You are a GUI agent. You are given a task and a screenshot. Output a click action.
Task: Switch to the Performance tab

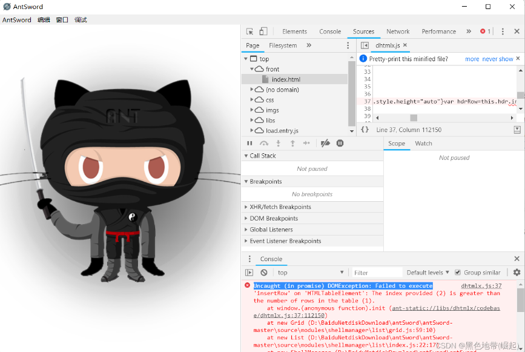tap(438, 32)
